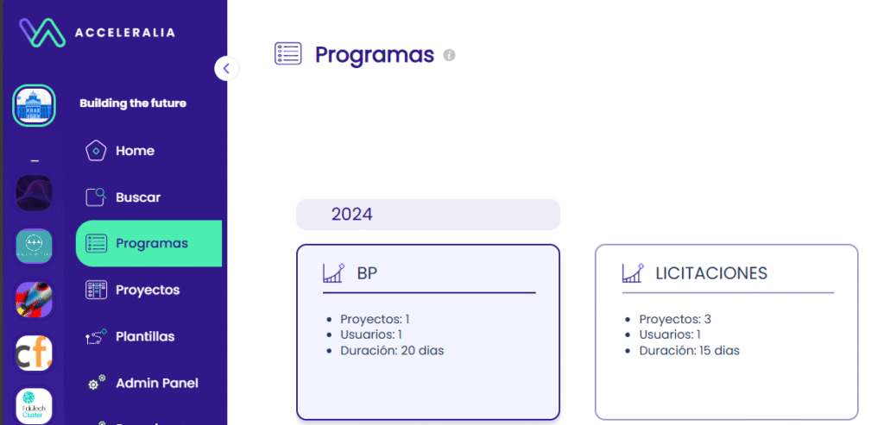Viewport: 884px width, 425px height.
Task: Click the Proyectos board icon
Action: [x=96, y=290]
